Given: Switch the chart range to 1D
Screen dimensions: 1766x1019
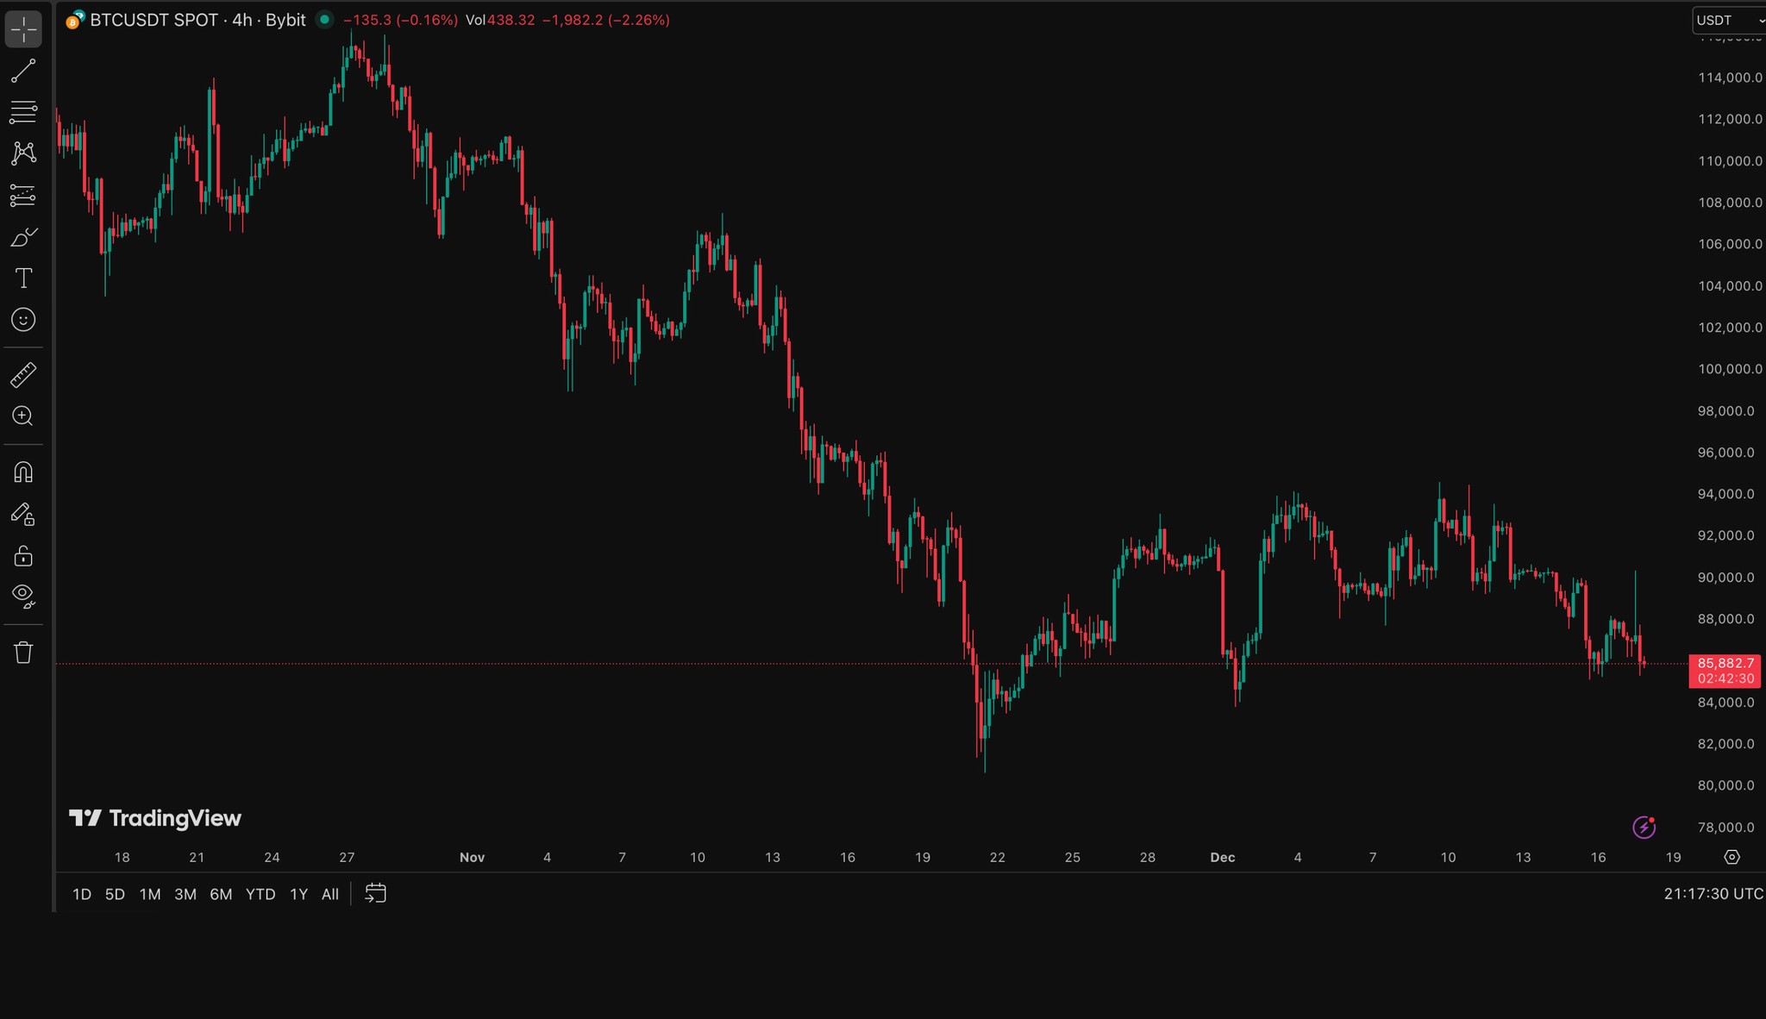Looking at the screenshot, I should (82, 894).
